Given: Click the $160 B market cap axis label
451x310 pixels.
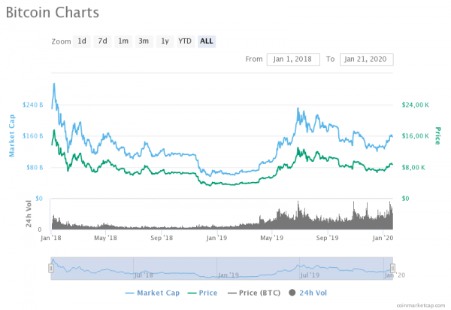Looking at the screenshot, I should tap(33, 136).
